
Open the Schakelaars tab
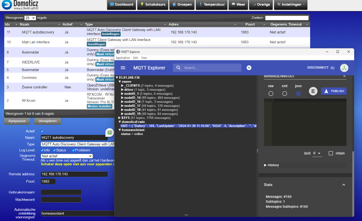click(x=153, y=5)
